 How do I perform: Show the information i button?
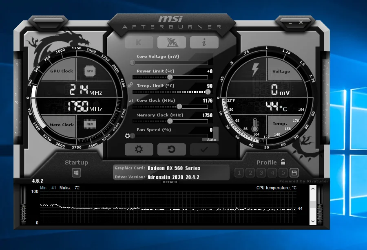tap(204, 42)
